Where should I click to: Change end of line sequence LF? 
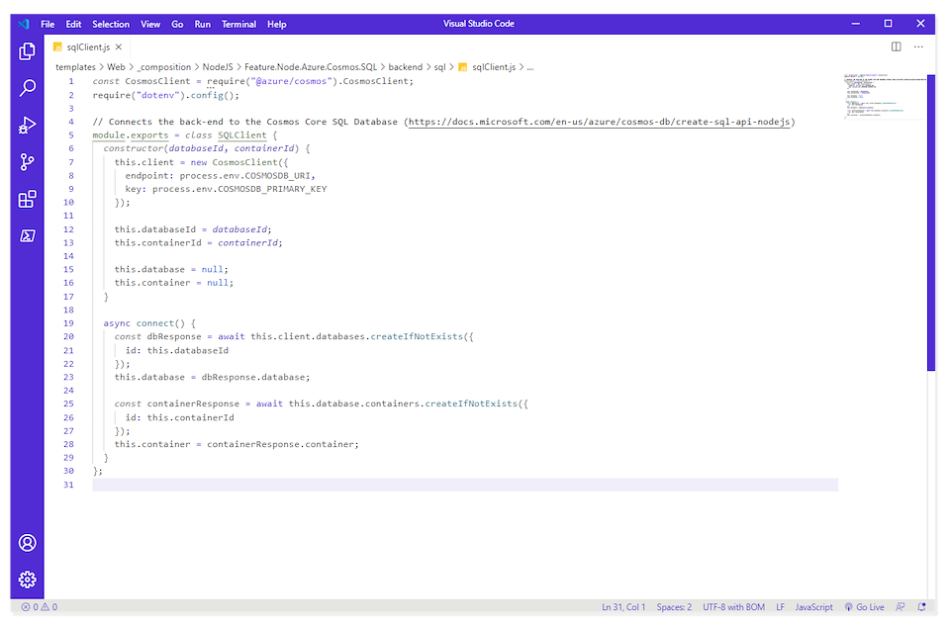781,607
